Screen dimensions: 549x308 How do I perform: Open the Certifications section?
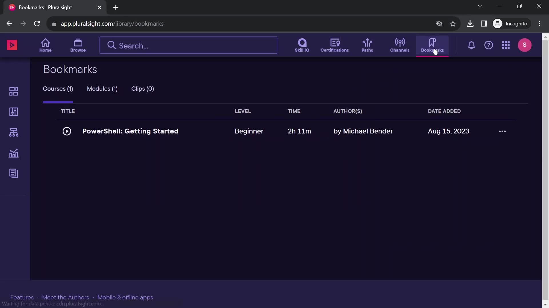pos(334,45)
